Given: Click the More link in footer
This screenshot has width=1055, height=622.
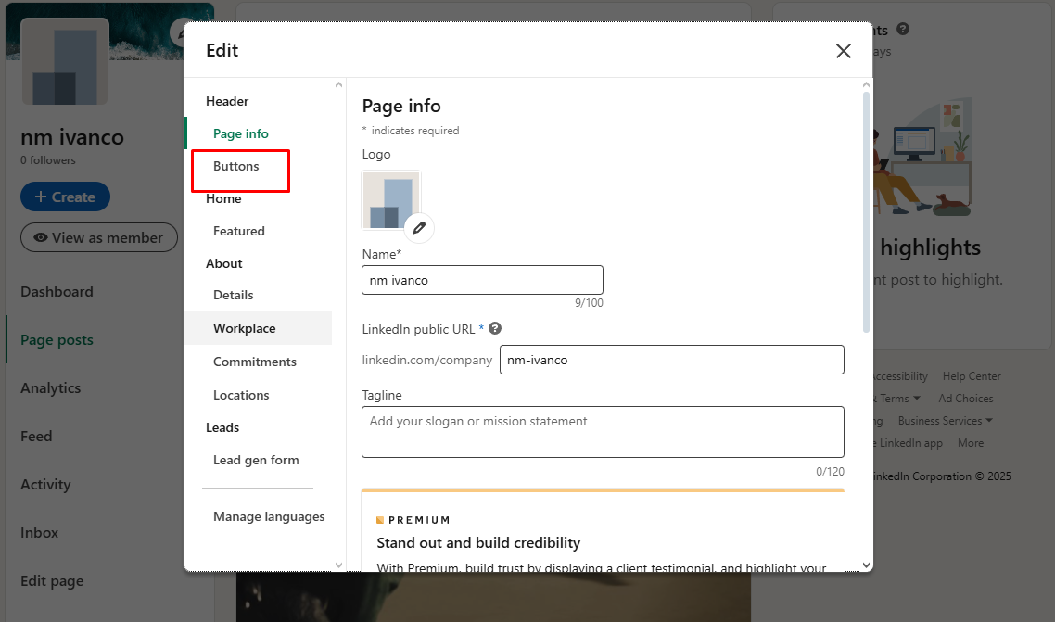Looking at the screenshot, I should point(971,443).
